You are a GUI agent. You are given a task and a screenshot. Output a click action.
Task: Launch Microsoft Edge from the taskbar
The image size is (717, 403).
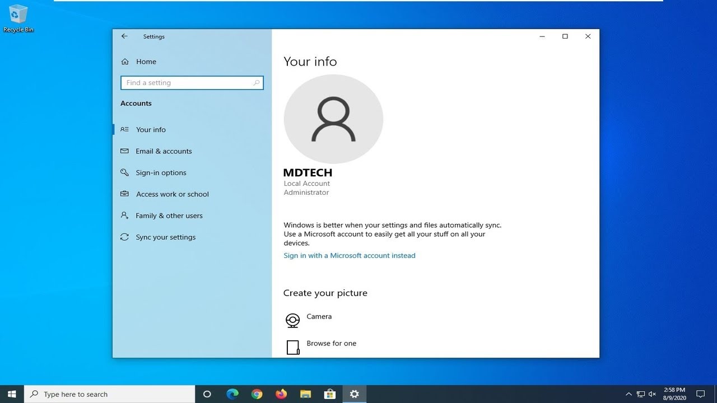point(232,394)
